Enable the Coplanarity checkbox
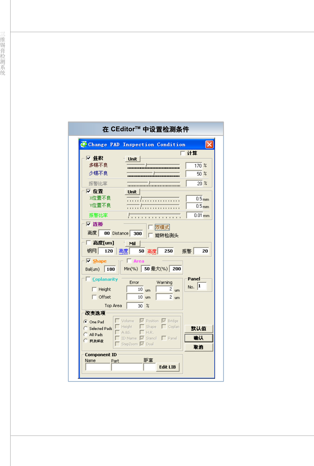The height and width of the screenshot is (466, 314). pos(88,279)
